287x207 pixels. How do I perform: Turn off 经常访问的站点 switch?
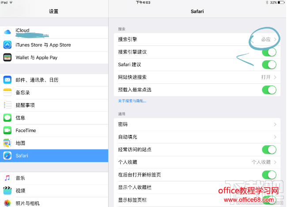[x=269, y=150]
